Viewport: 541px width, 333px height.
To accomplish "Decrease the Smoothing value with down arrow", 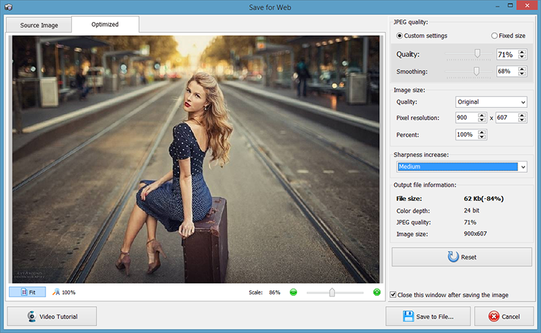I will (522, 74).
